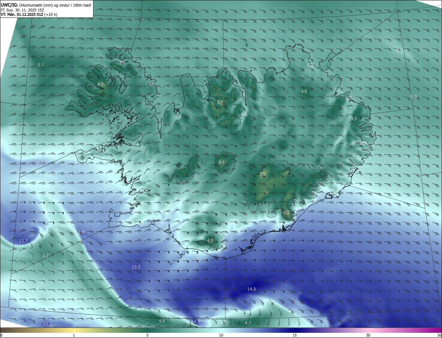Click the 15 tick on the colour scale

(295, 335)
